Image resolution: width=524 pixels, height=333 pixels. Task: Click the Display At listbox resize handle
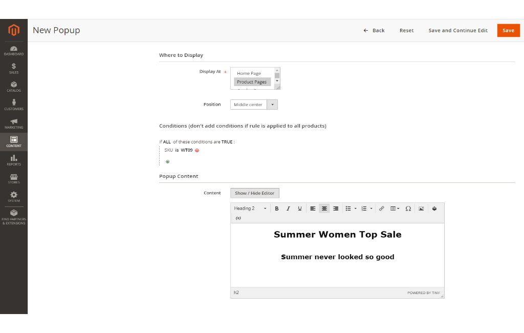(x=277, y=88)
